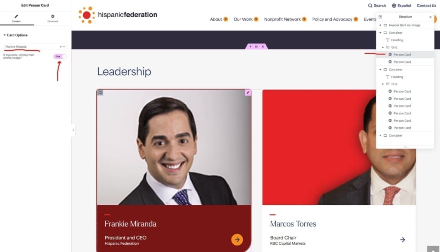Switch language to Español

coord(401,6)
